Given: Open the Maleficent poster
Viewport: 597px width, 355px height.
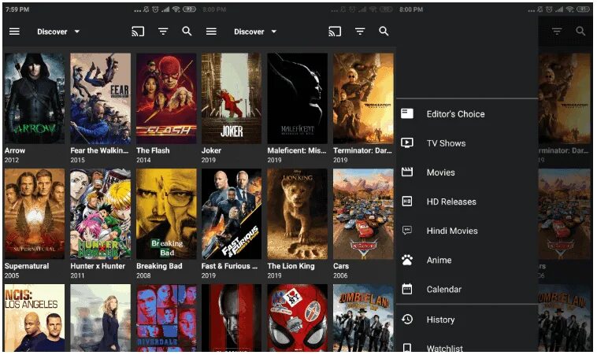Looking at the screenshot, I should (298, 98).
